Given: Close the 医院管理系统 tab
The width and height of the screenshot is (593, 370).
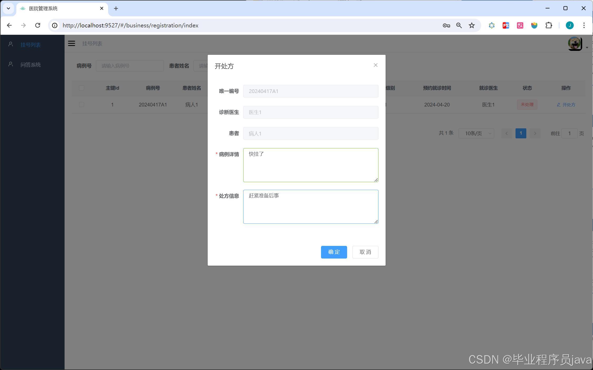Looking at the screenshot, I should coord(102,8).
